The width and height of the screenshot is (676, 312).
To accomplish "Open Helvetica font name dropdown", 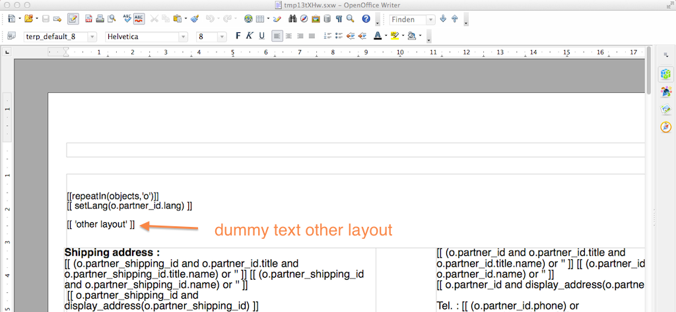I will pyautogui.click(x=184, y=37).
